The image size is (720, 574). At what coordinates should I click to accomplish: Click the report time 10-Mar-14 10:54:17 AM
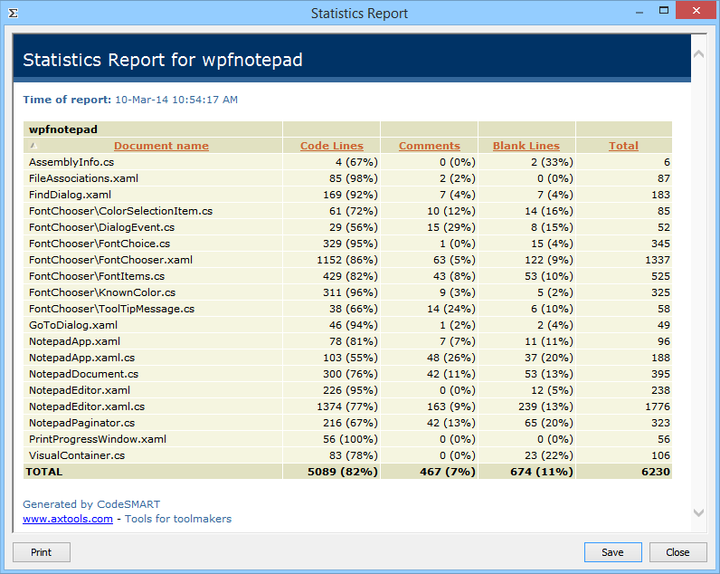coord(176,100)
